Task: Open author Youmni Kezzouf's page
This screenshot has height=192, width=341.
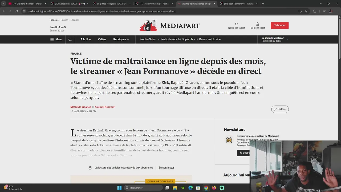Action: pos(105,107)
